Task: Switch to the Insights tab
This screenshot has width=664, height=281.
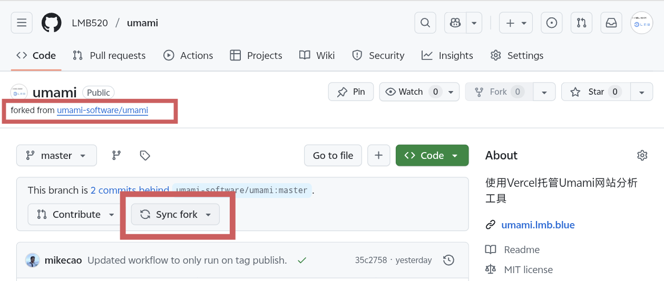Action: click(447, 55)
